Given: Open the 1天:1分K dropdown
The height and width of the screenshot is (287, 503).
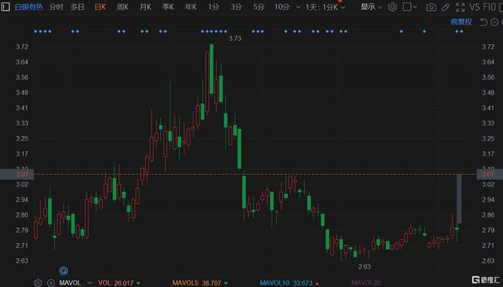Looking at the screenshot, I should 325,7.
